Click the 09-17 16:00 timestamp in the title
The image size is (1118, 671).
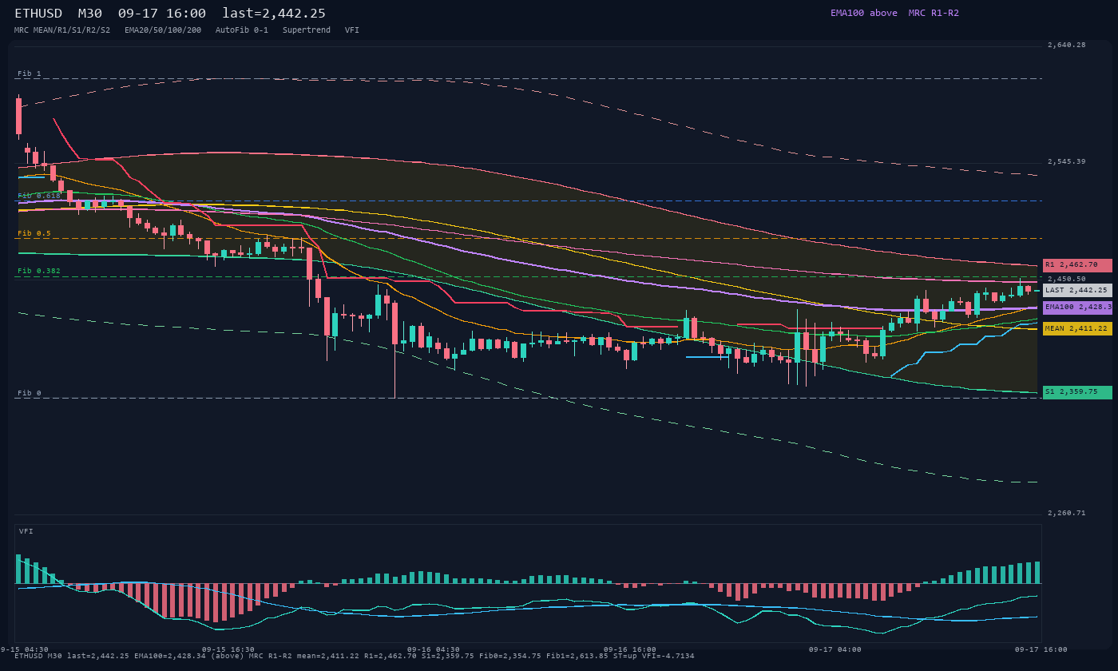point(162,14)
